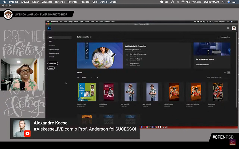Switch Recent files to grid view

pos(229,72)
